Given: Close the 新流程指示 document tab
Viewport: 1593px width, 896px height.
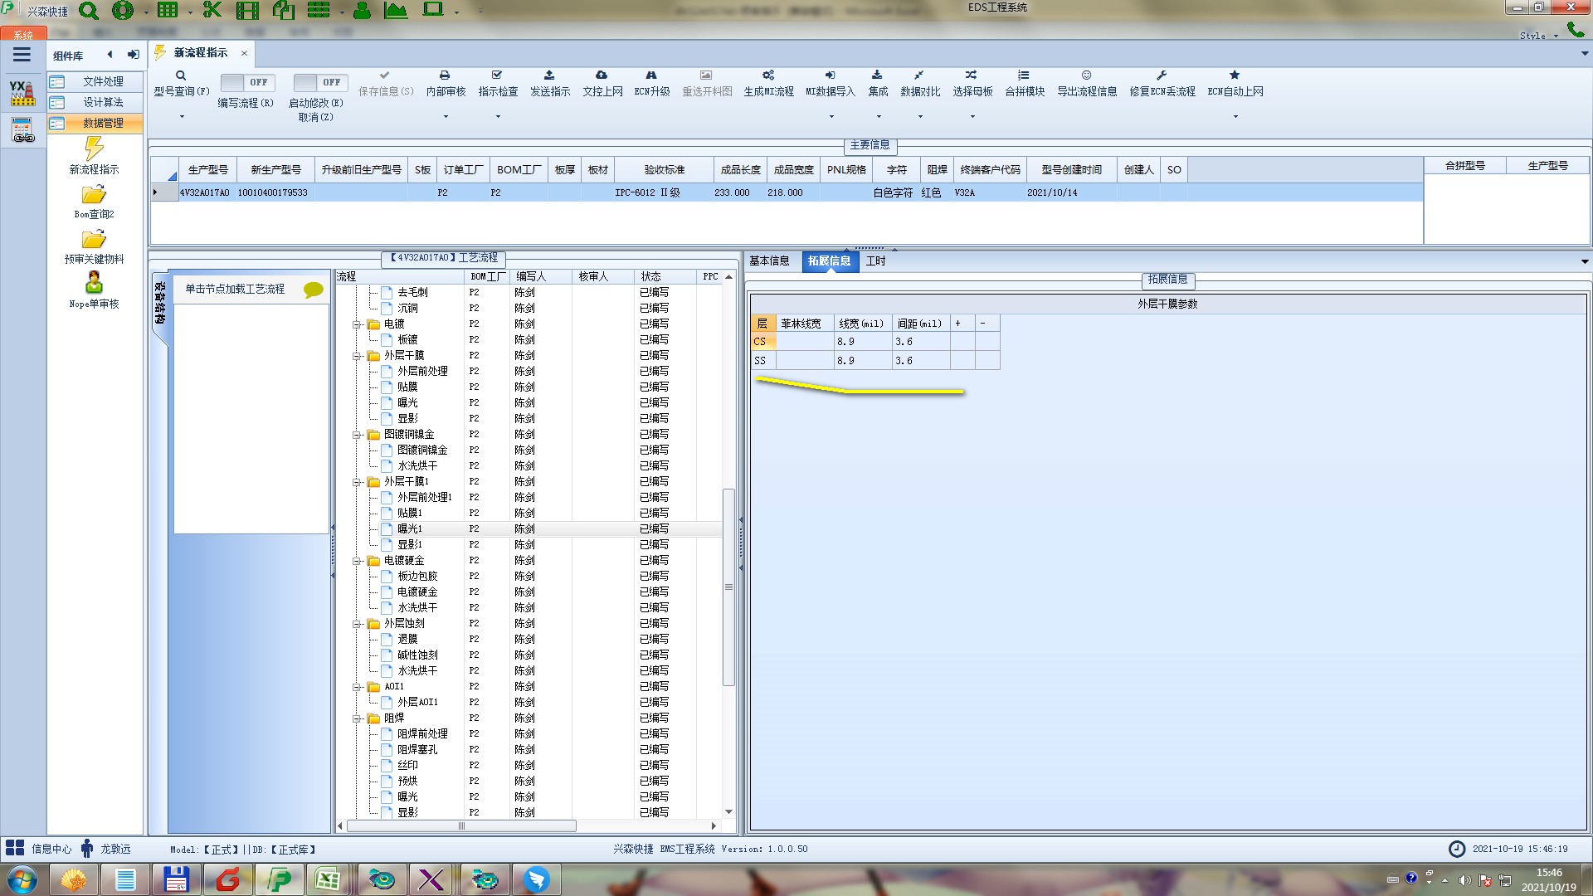Looking at the screenshot, I should click(244, 53).
